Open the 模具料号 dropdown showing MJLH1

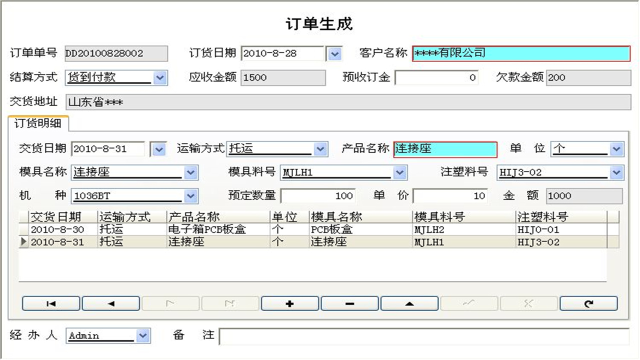click(x=399, y=171)
